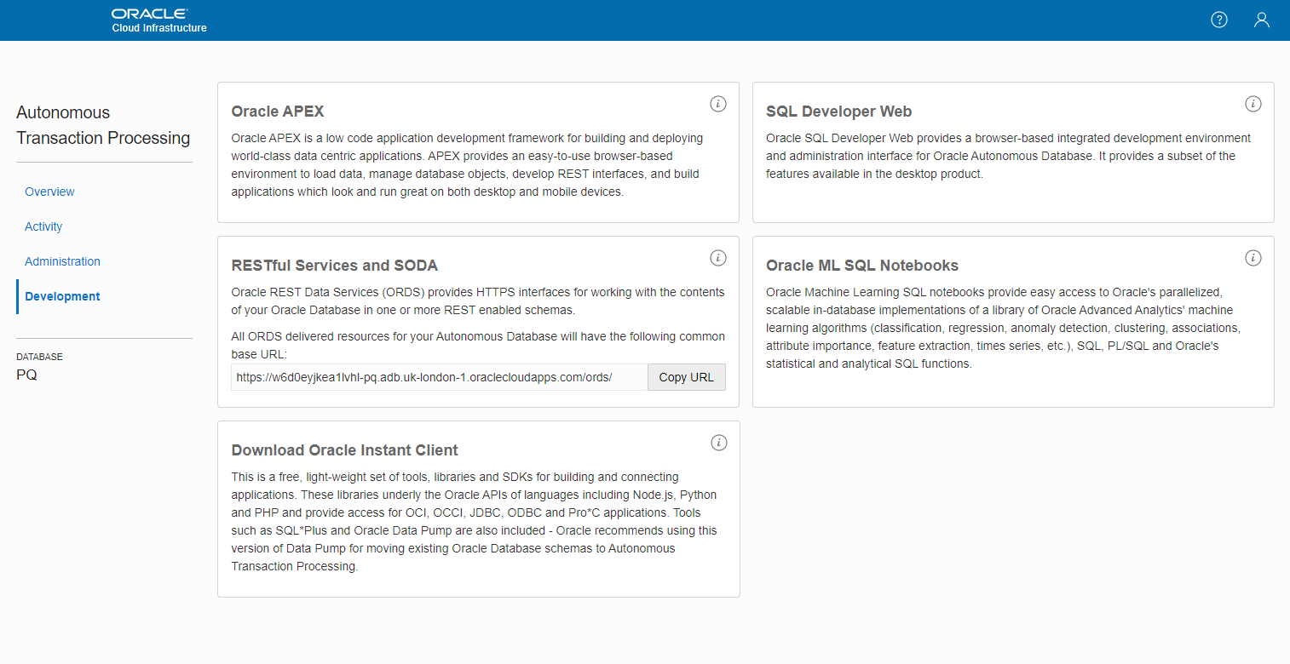Click the Copy URL button
Screen dimensions: 1290x664
pyautogui.click(x=686, y=376)
